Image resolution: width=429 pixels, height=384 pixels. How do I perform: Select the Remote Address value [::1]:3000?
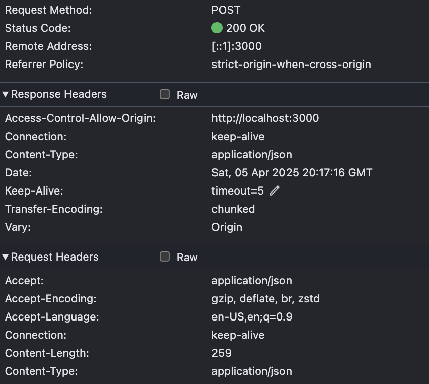(236, 46)
